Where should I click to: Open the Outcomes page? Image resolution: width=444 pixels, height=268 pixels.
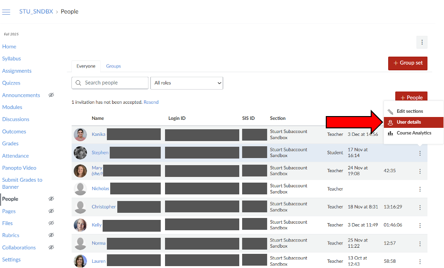14,132
